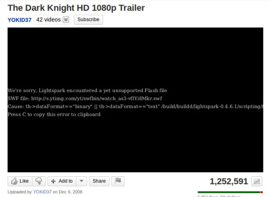This screenshot has height=197, width=270.
Task: Click the SWF file URL line
Action: click(85, 99)
